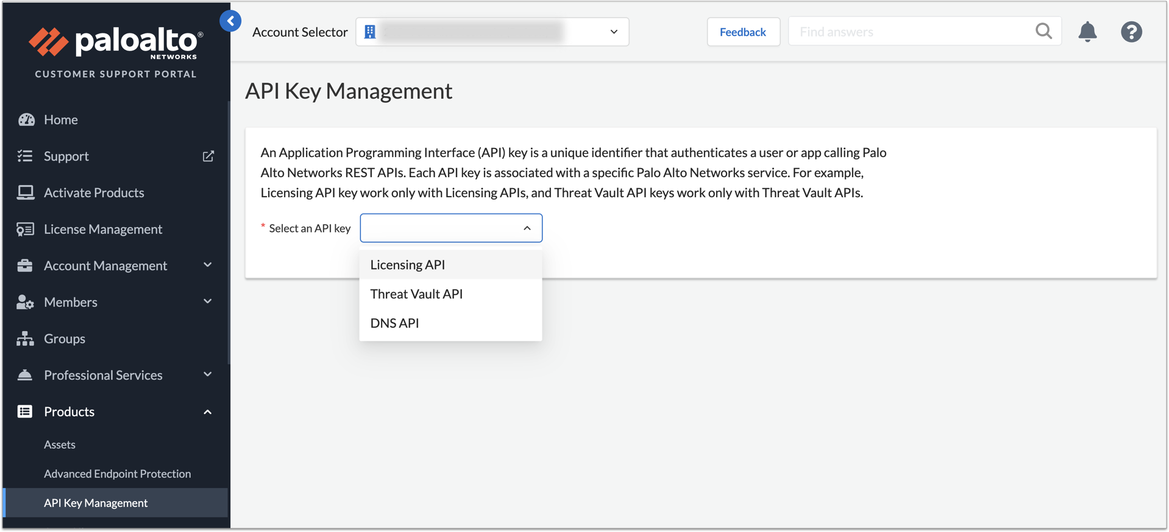This screenshot has width=1169, height=532.
Task: Click the Feedback button
Action: point(743,32)
